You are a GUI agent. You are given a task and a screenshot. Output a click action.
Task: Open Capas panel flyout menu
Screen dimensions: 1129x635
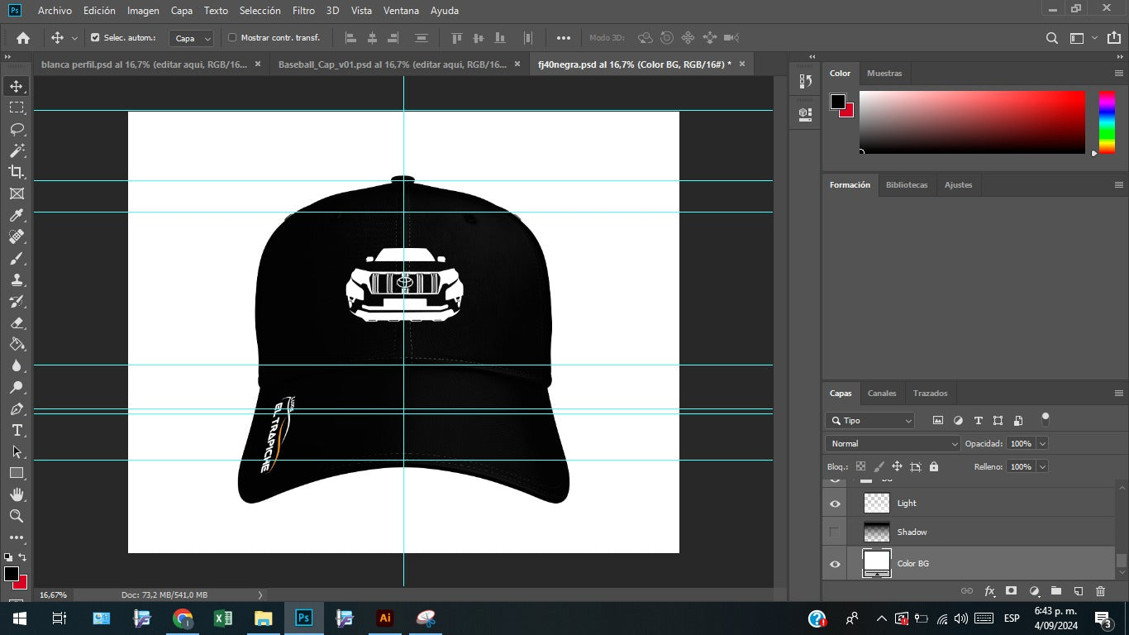(1119, 394)
